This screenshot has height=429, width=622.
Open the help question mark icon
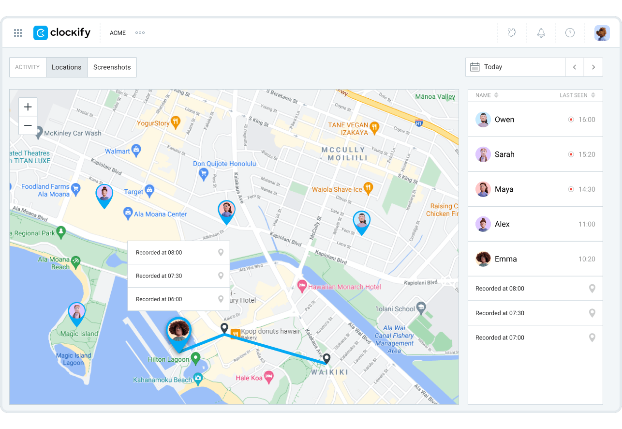click(x=570, y=33)
